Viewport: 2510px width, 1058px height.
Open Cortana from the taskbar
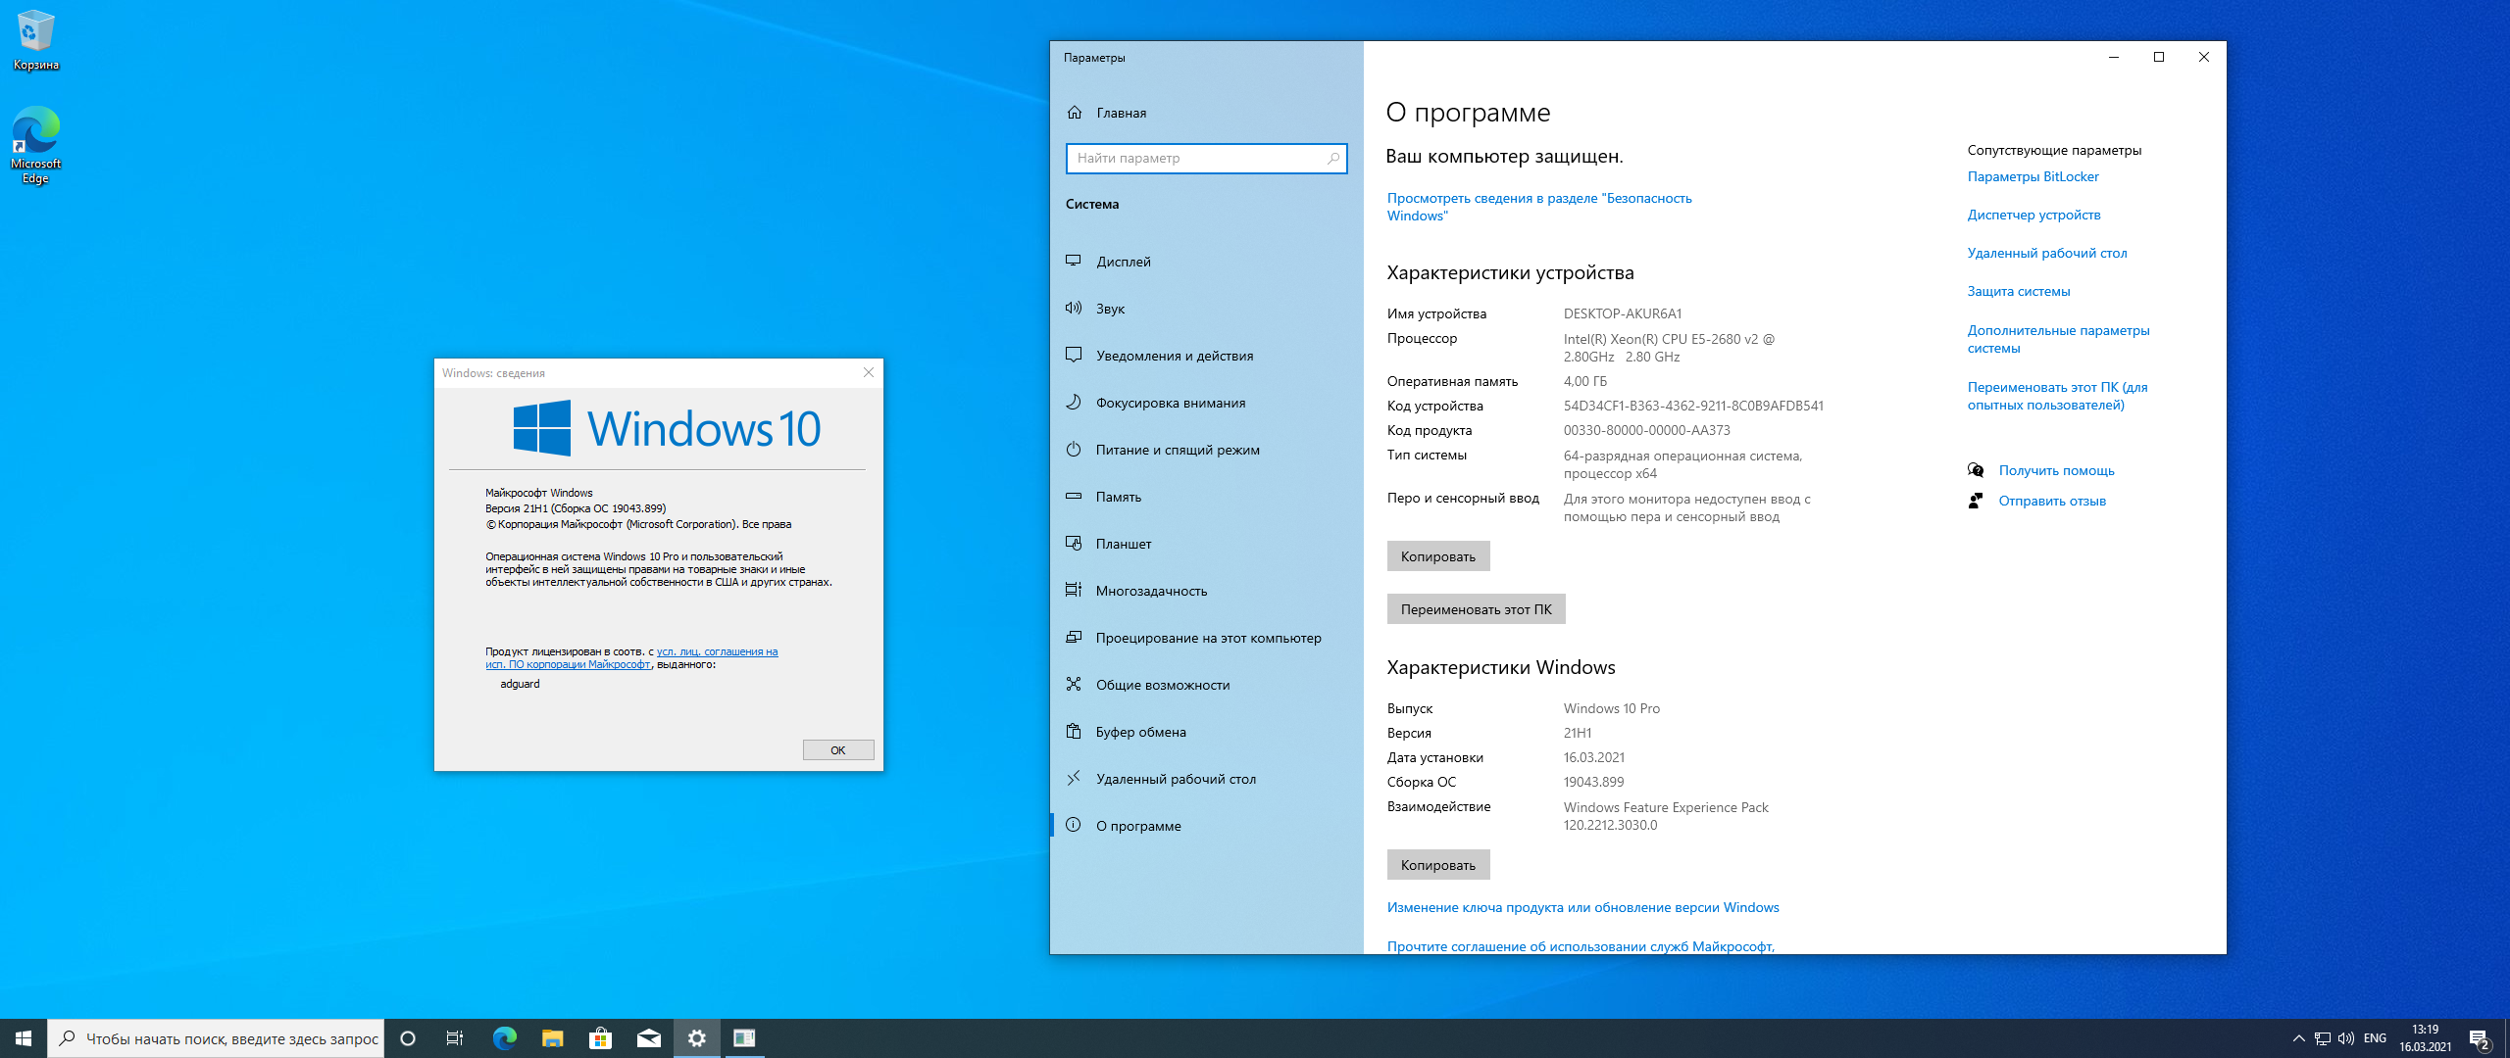[408, 1038]
